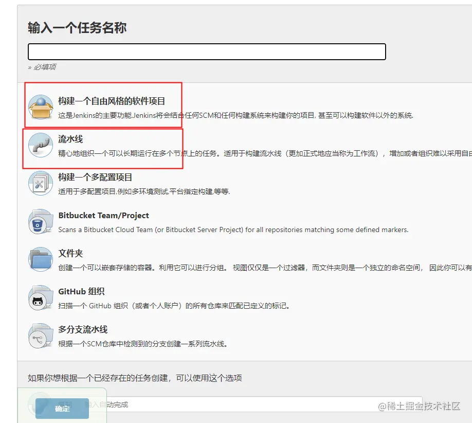The image size is (472, 423).
Task: Click the Bitbucket Team/Project bucket icon
Action: point(41,221)
